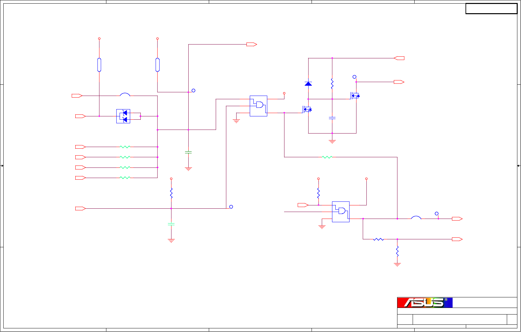The width and height of the screenshot is (521, 332).
Task: Click the jumper arc above the dual-diode box
Action: tap(125, 94)
